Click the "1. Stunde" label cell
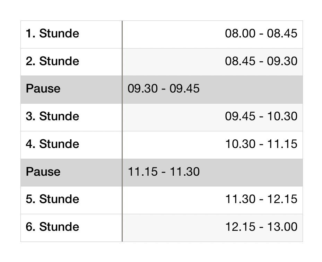 tap(52, 34)
